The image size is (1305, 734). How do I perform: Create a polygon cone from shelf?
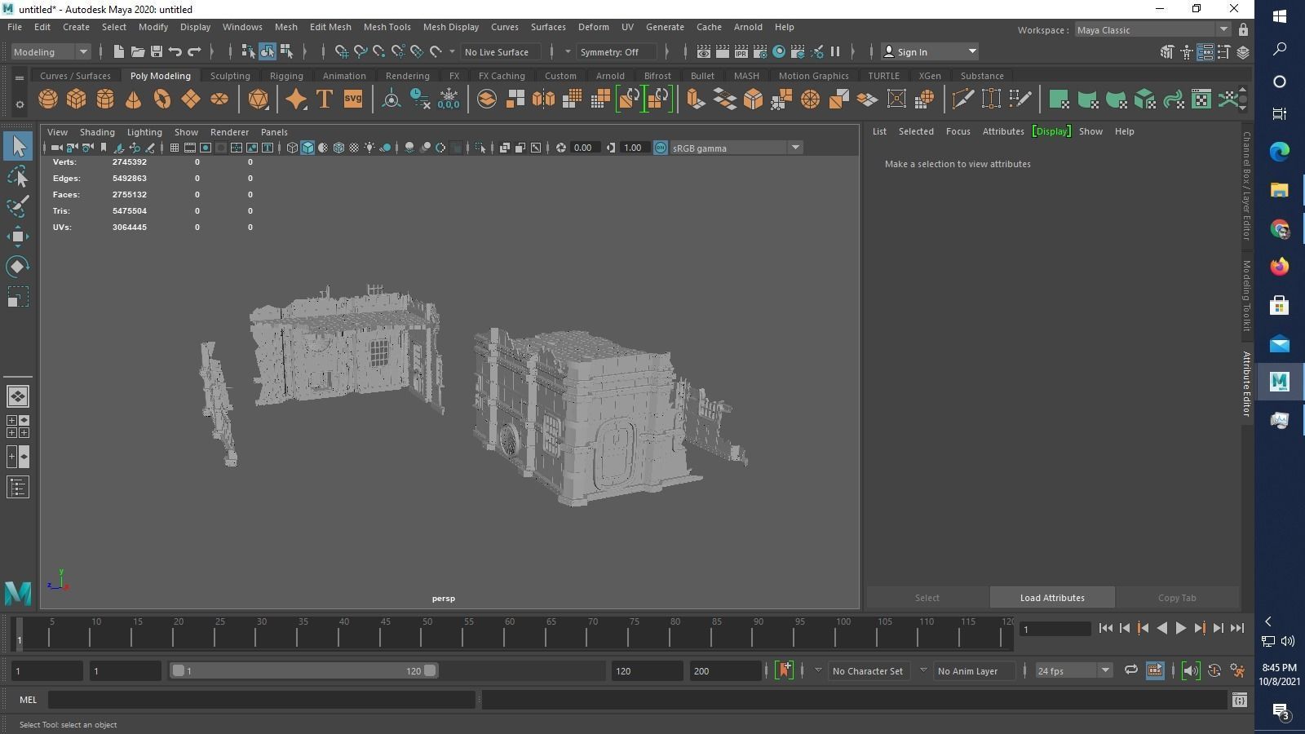[133, 99]
